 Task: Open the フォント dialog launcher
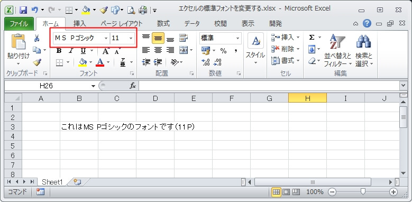(132, 74)
